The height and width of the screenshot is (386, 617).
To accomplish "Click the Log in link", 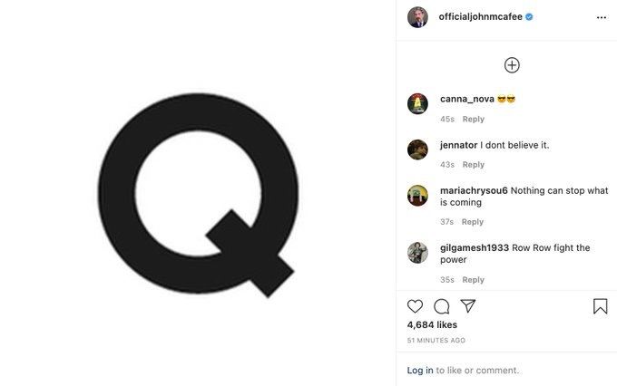I will click(x=420, y=371).
